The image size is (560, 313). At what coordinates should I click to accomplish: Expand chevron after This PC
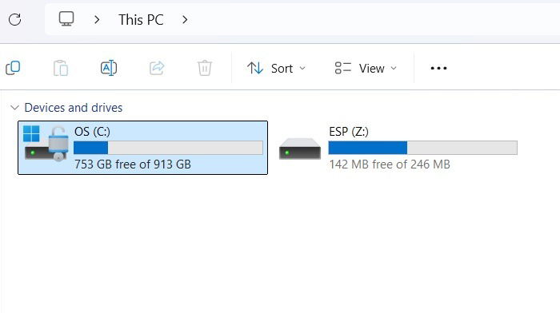(x=185, y=20)
